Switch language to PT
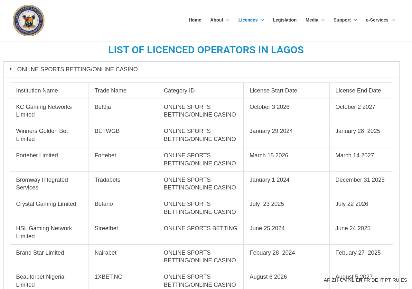Screen dimensions: 412x289 click(x=388, y=280)
